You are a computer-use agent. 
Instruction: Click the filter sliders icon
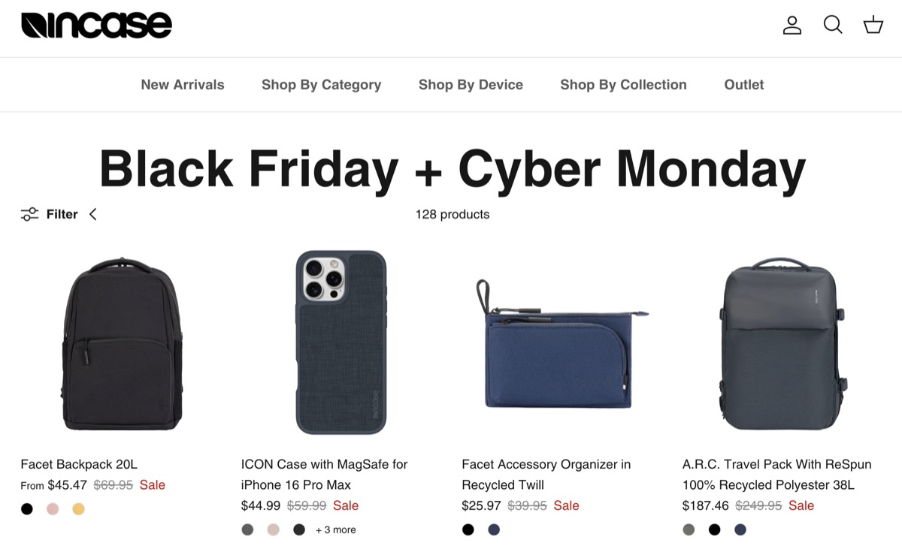29,214
